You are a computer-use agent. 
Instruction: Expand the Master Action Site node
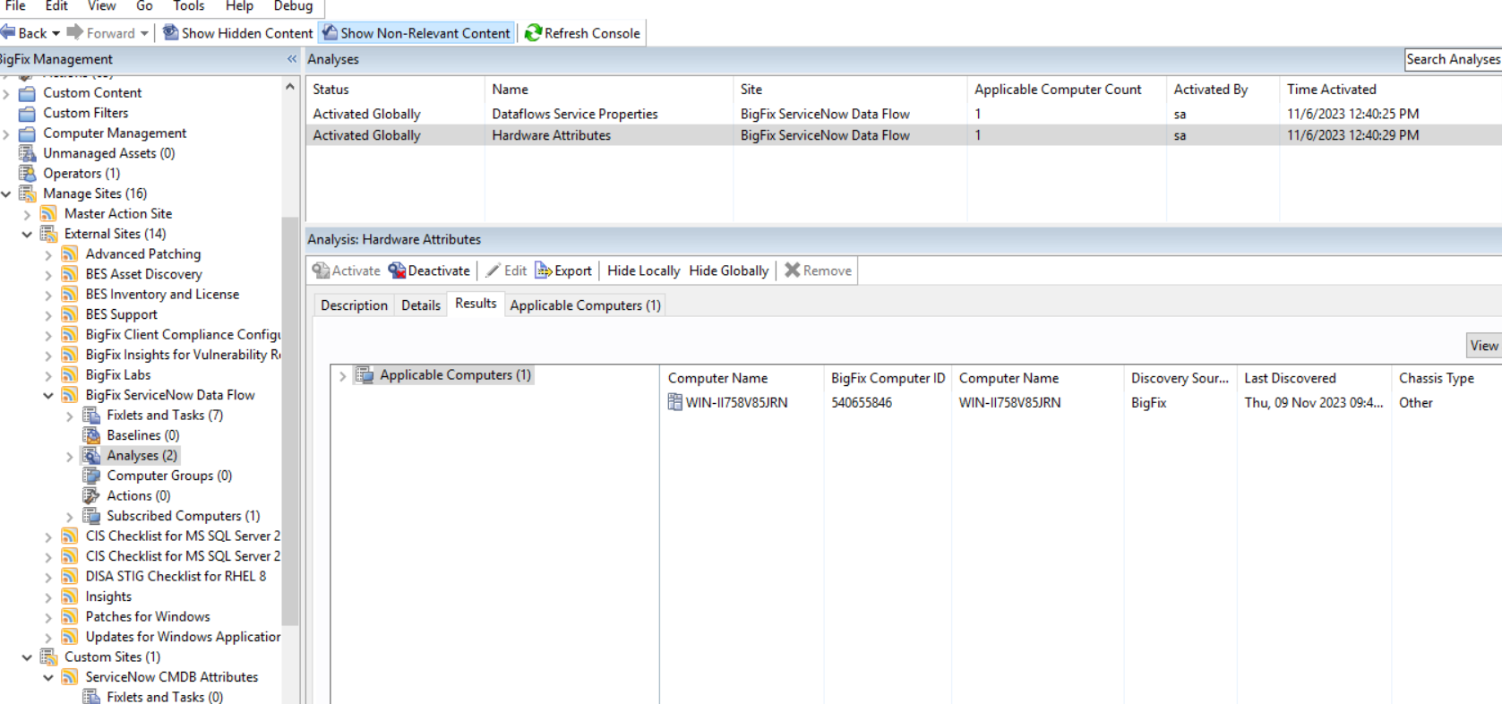point(27,215)
